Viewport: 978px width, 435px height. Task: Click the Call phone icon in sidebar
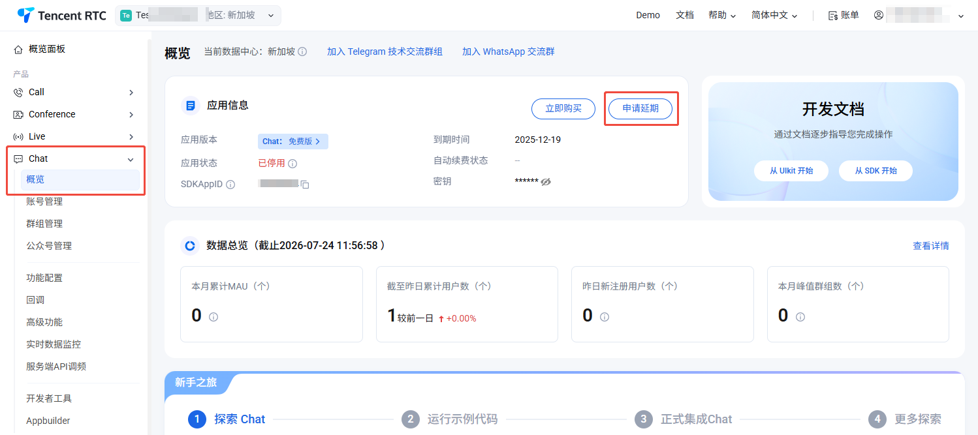point(18,93)
